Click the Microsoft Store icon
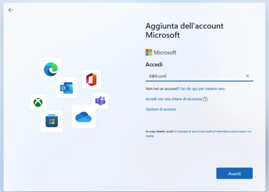The width and height of the screenshot is (269, 192). (x=52, y=121)
